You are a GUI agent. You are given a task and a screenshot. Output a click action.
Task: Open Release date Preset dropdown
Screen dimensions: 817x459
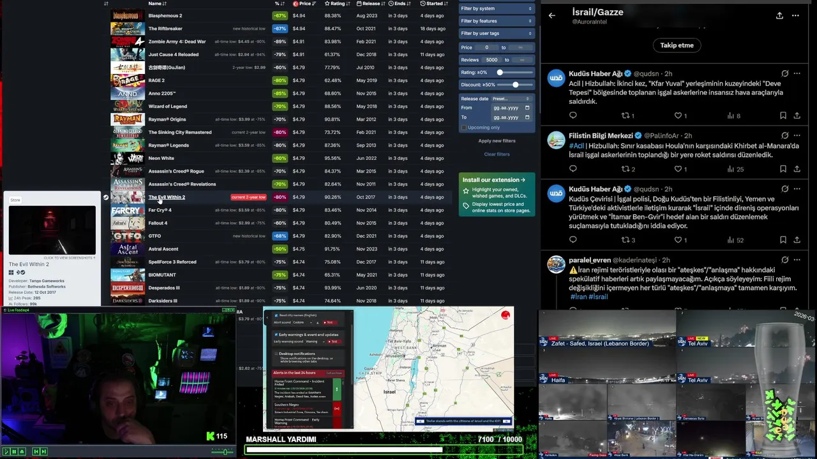coord(511,99)
